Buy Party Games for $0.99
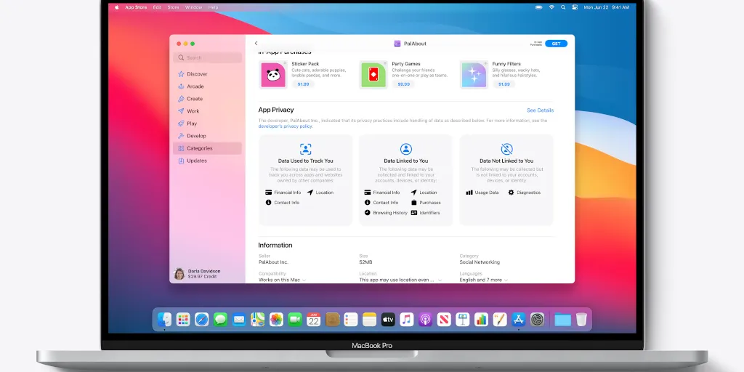The height and width of the screenshot is (372, 744). (403, 84)
